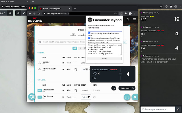Cast Charm Person spell
The width and height of the screenshot is (182, 113).
[x=40, y=90]
